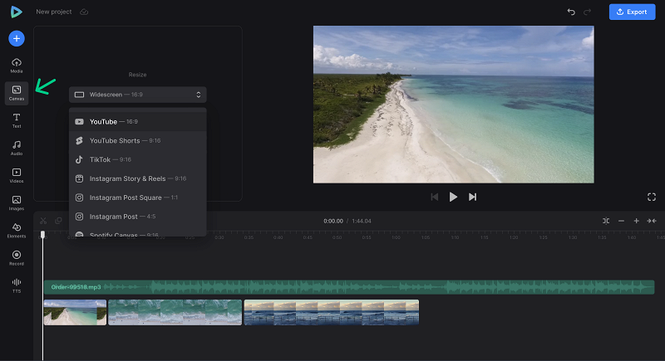Select the first beach aerial clip

75,312
